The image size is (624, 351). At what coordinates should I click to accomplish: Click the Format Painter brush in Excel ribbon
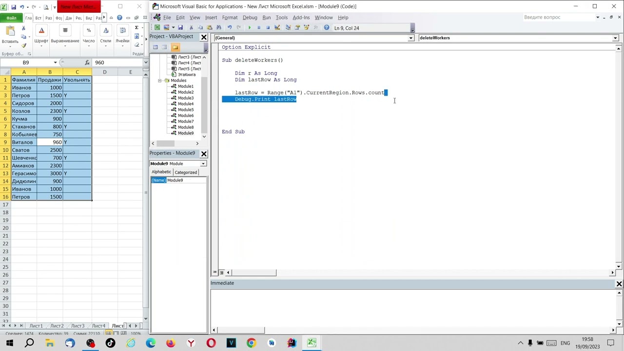click(x=23, y=45)
